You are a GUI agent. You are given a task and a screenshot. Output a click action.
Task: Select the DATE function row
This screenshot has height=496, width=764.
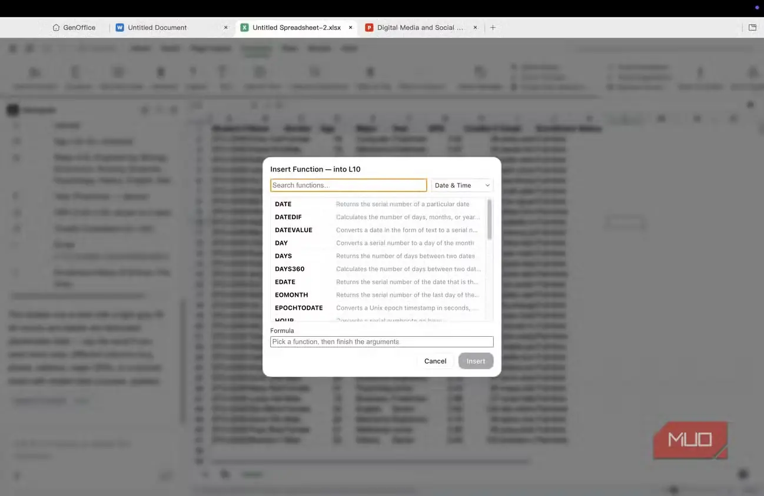378,204
